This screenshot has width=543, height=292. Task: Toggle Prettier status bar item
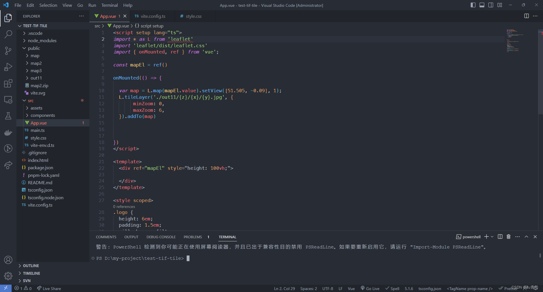pyautogui.click(x=508, y=288)
